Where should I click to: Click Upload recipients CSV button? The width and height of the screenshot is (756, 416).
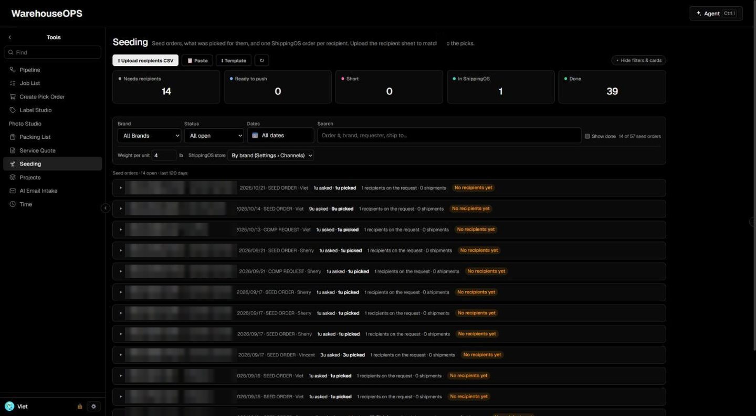coord(145,60)
